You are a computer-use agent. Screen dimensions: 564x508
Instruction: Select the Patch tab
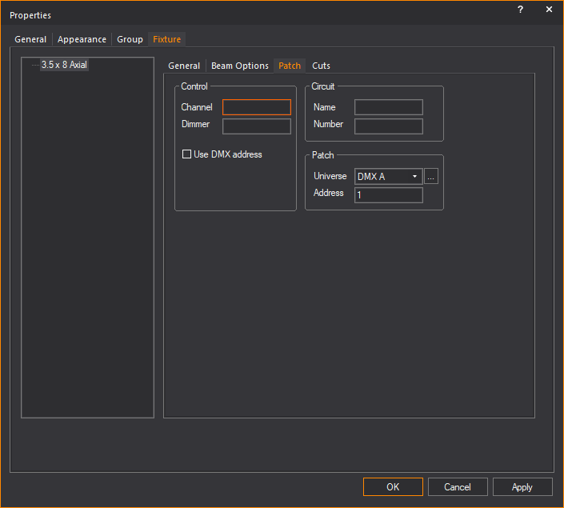[290, 66]
